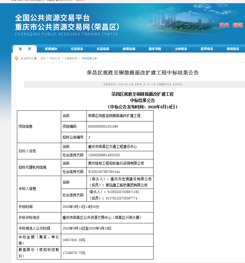The height and width of the screenshot is (263, 245).
Task: Click the credit code 91520100789759144A
Action: point(104,172)
